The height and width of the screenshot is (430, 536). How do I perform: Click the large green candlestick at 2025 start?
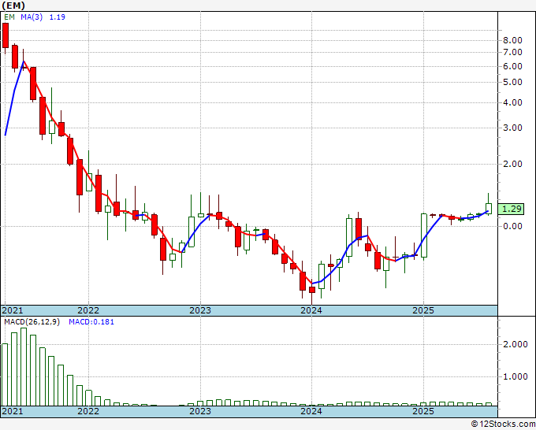[424, 235]
